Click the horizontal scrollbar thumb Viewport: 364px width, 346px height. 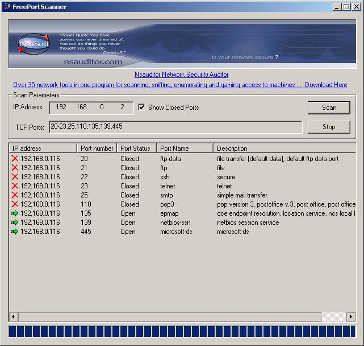coord(170,316)
